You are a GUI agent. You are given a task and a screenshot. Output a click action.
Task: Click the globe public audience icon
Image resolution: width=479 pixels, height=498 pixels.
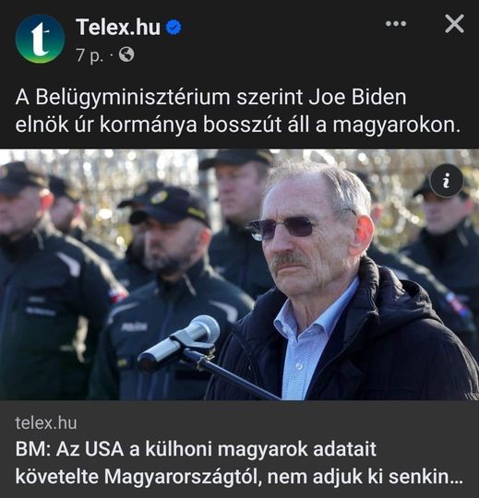pyautogui.click(x=126, y=54)
